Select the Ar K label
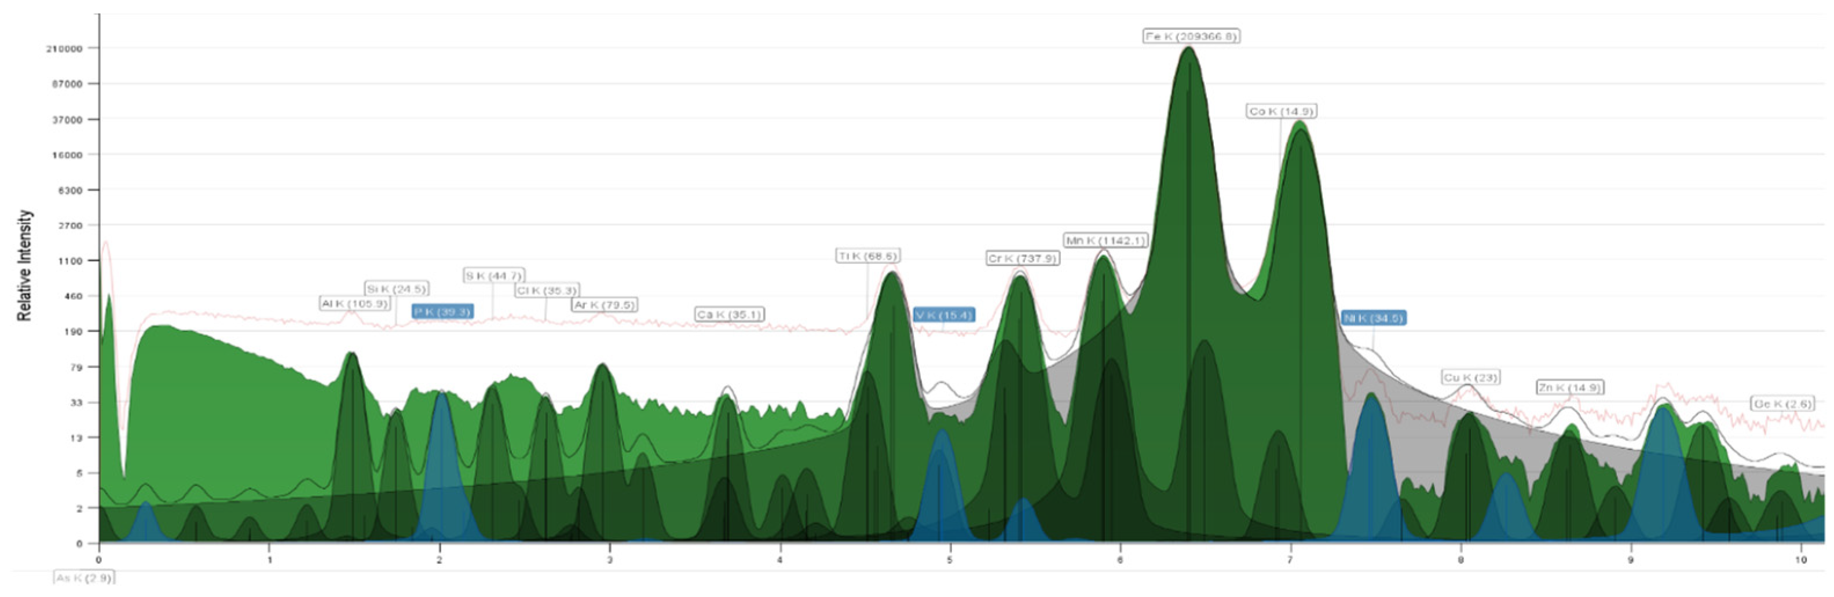Viewport: 1834px width, 597px height. (604, 305)
